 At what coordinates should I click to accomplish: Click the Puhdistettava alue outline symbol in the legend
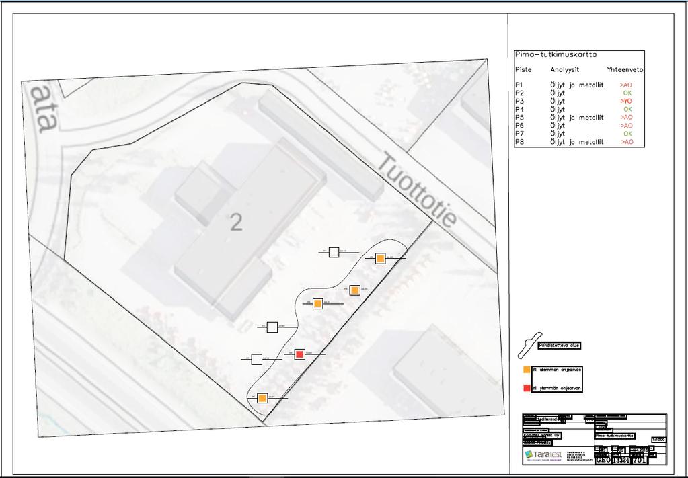point(529,346)
